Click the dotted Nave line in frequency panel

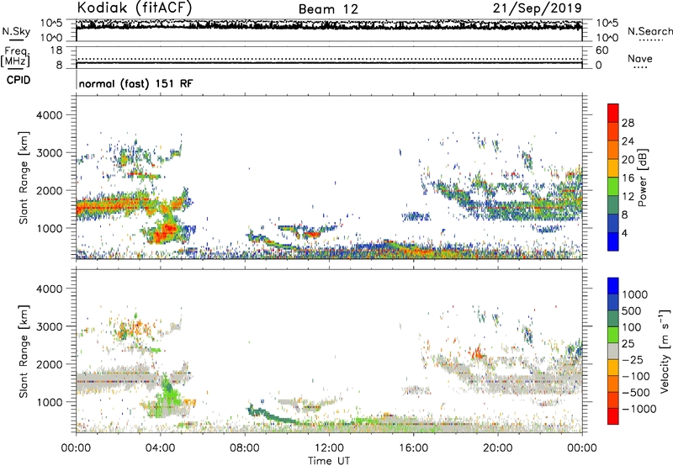click(329, 59)
